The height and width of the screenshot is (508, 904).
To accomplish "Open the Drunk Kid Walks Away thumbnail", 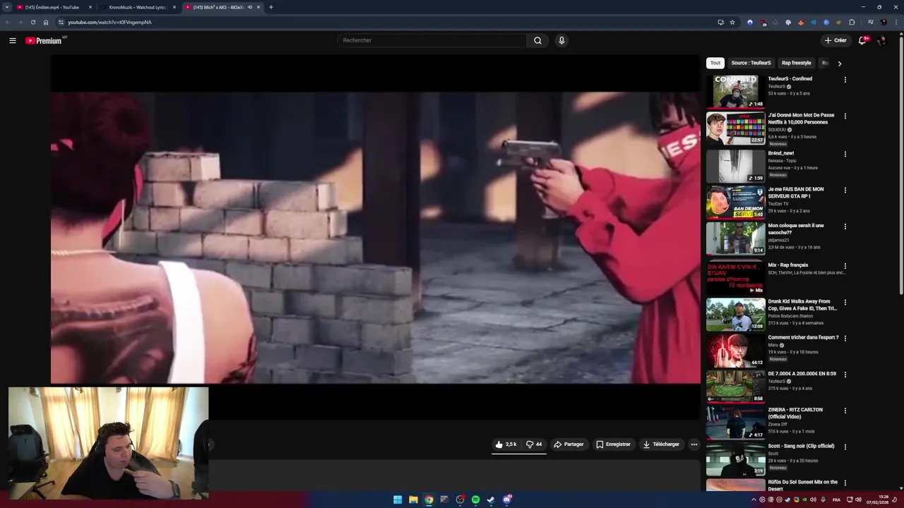I will click(x=735, y=314).
